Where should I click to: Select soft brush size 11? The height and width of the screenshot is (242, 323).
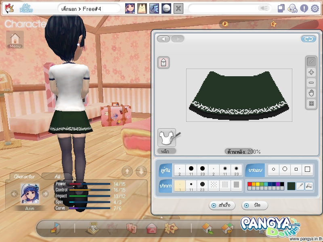225,170
